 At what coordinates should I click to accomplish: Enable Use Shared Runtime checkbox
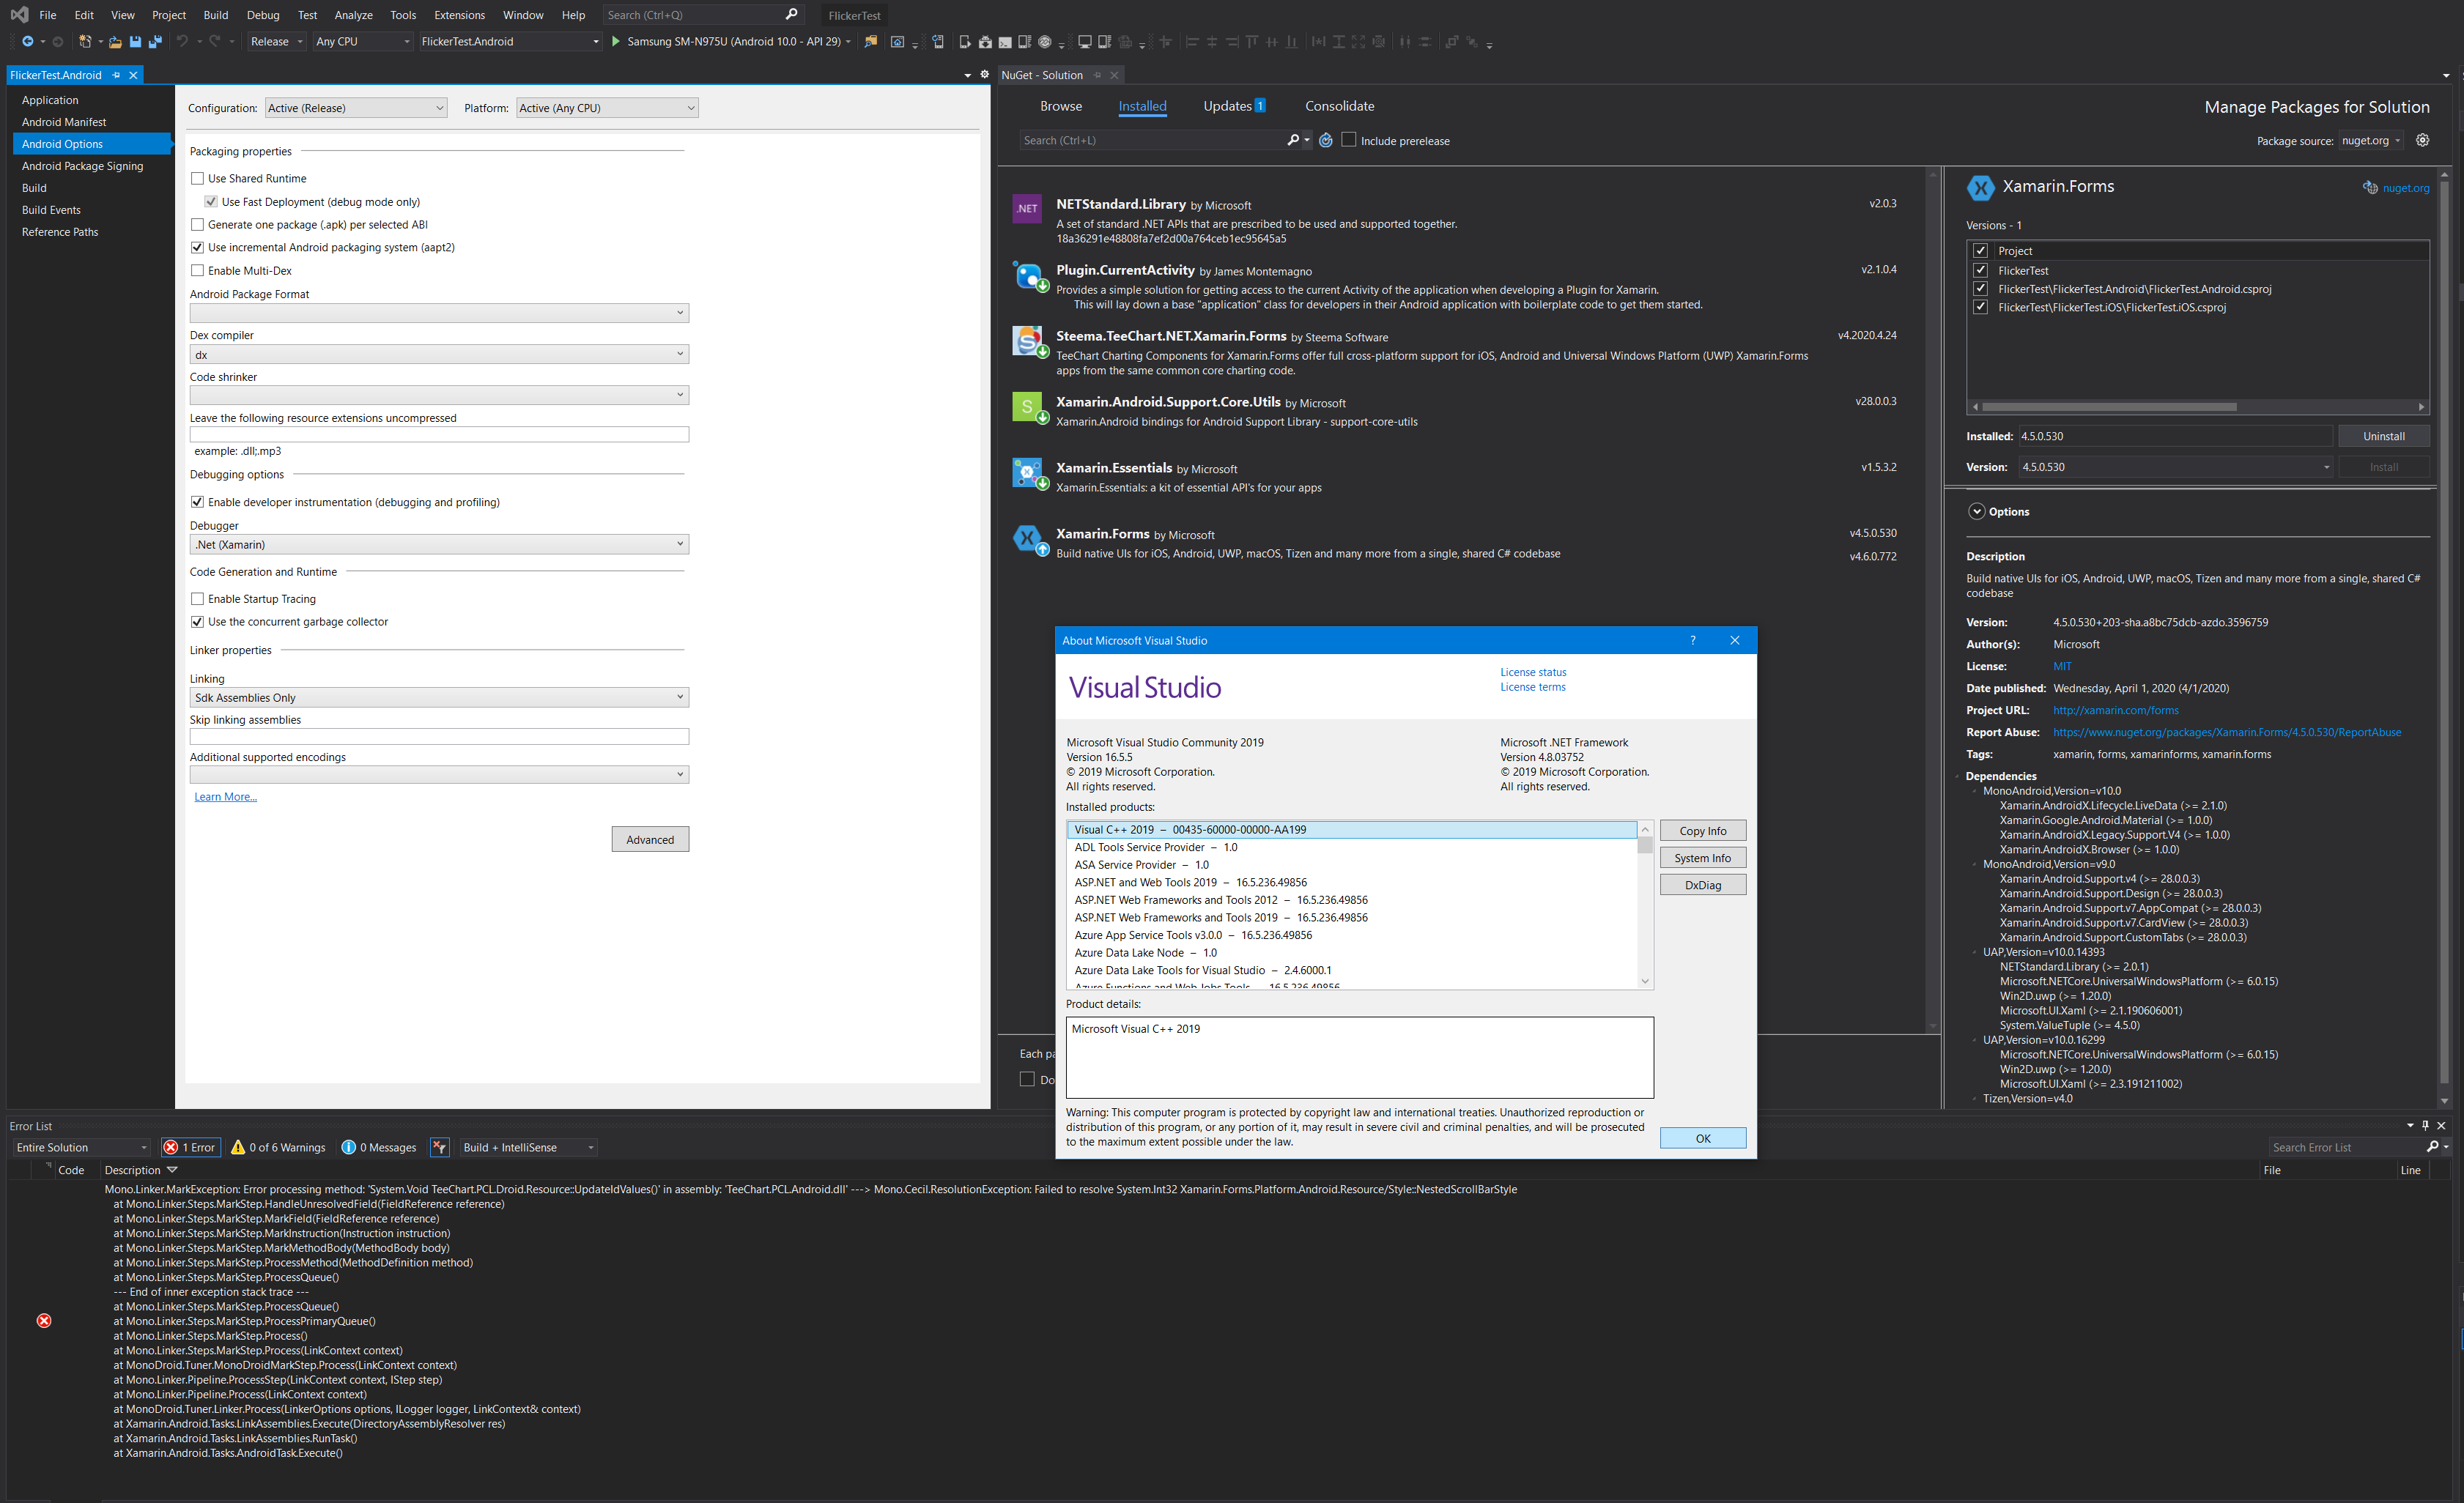[x=197, y=178]
